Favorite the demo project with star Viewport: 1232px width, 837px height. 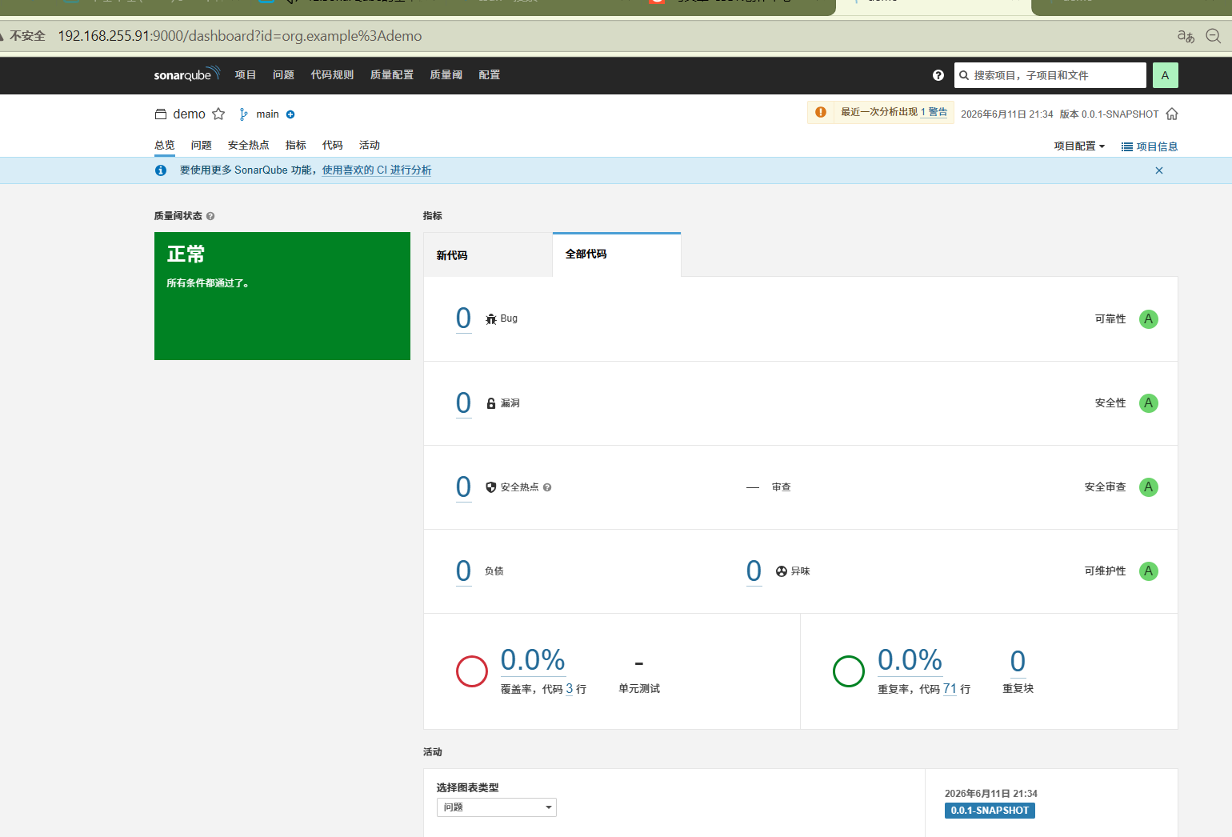[218, 114]
